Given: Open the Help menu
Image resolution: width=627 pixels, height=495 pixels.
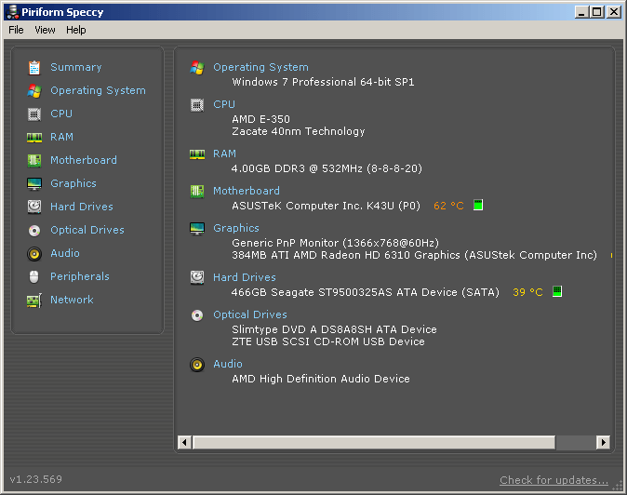Looking at the screenshot, I should pyautogui.click(x=76, y=30).
